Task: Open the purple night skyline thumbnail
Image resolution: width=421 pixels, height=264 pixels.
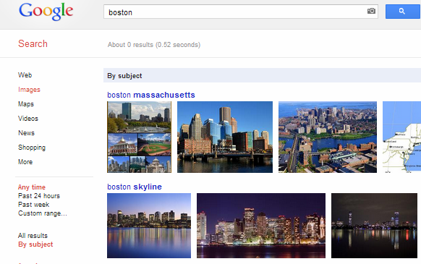Action: [261, 226]
